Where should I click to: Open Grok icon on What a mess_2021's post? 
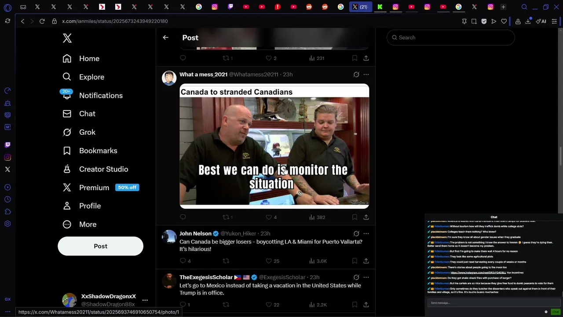tap(356, 74)
